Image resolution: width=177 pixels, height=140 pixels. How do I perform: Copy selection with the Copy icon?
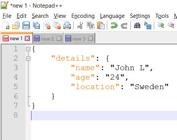tap(91, 25)
